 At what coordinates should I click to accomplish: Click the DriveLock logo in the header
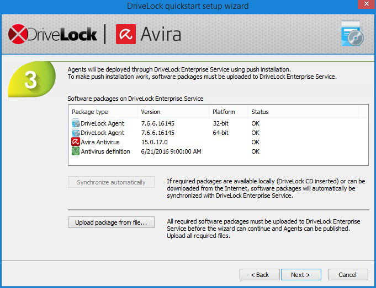point(52,35)
